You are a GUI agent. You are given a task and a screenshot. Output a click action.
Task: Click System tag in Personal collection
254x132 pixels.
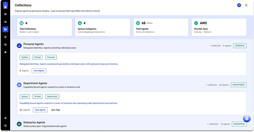pyautogui.click(x=25, y=57)
